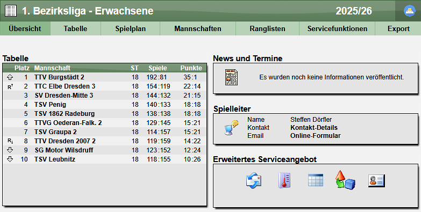The height and width of the screenshot is (212, 421).
Task: Click the 114:157 games value
Action: coord(159,132)
